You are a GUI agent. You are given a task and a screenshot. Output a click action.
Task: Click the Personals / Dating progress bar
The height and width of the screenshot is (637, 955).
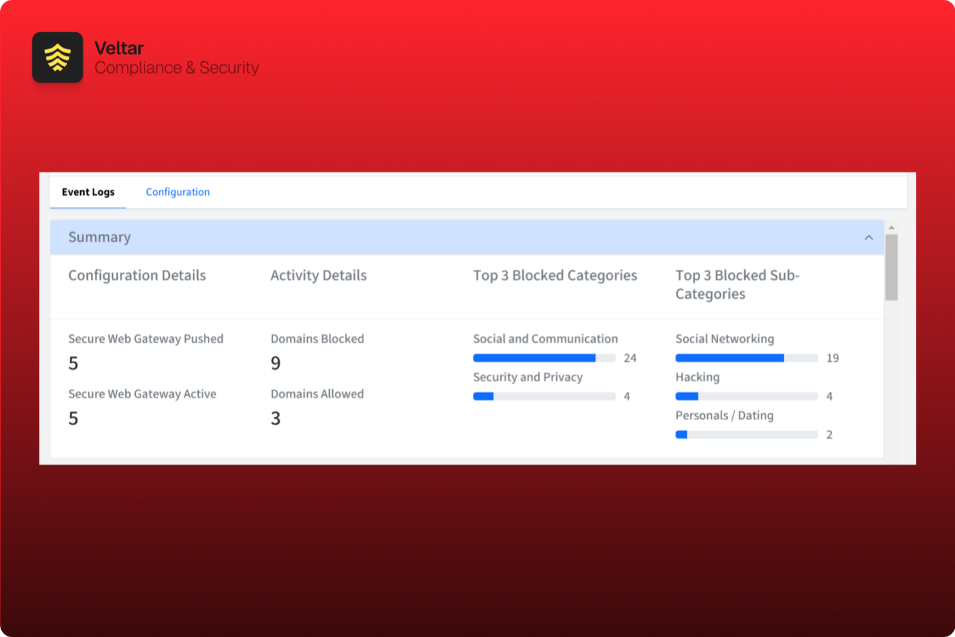(747, 434)
